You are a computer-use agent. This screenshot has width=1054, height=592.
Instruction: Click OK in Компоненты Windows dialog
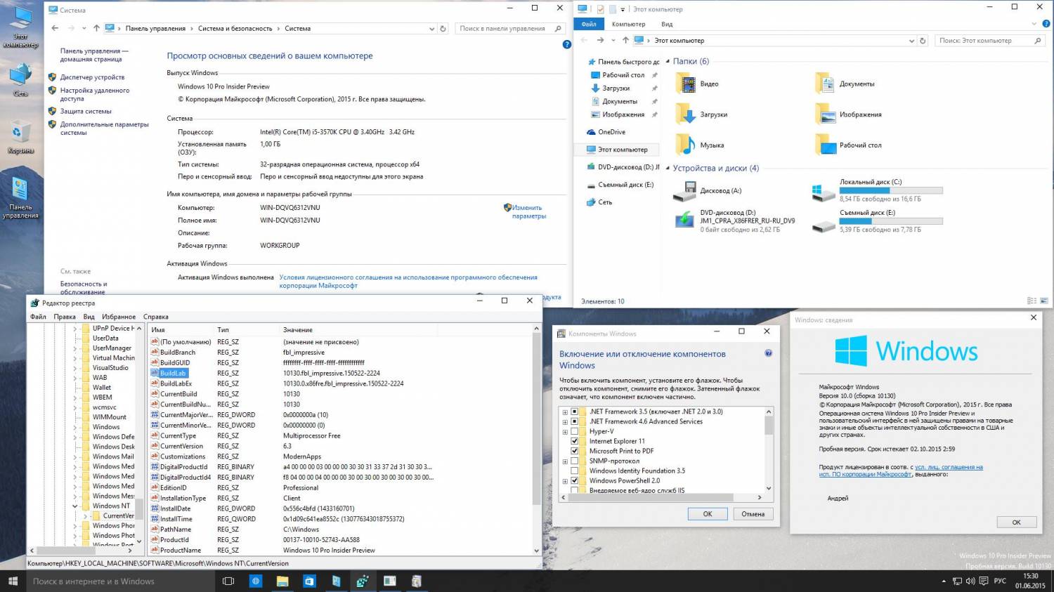point(708,513)
